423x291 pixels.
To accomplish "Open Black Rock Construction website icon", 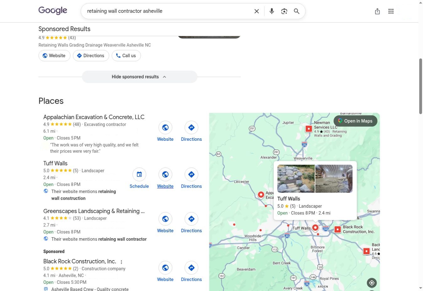I will pos(165,268).
